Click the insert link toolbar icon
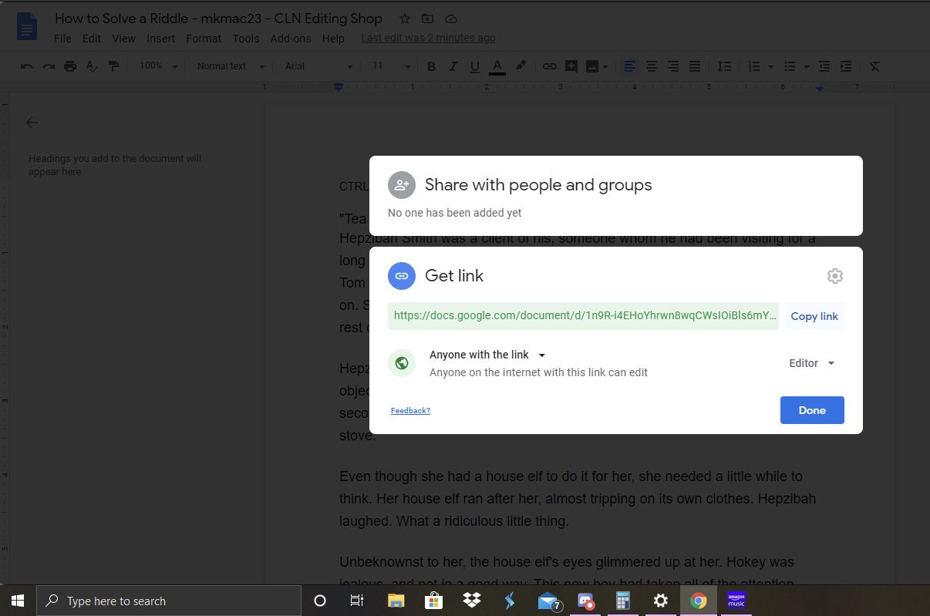Viewport: 930px width, 616px height. coord(549,66)
